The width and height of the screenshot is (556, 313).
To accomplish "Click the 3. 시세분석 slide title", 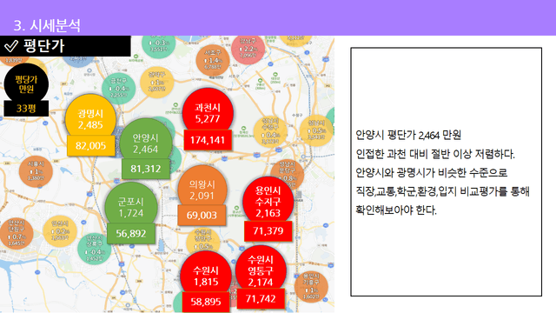I will click(47, 25).
